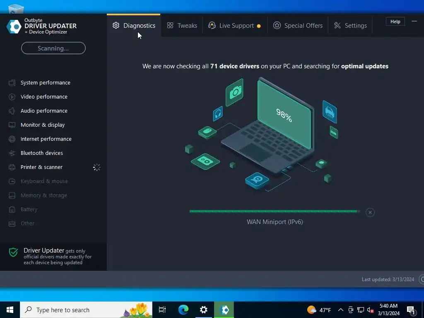Click the network tray icon
Image resolution: width=424 pixels, height=318 pixels.
click(x=361, y=310)
